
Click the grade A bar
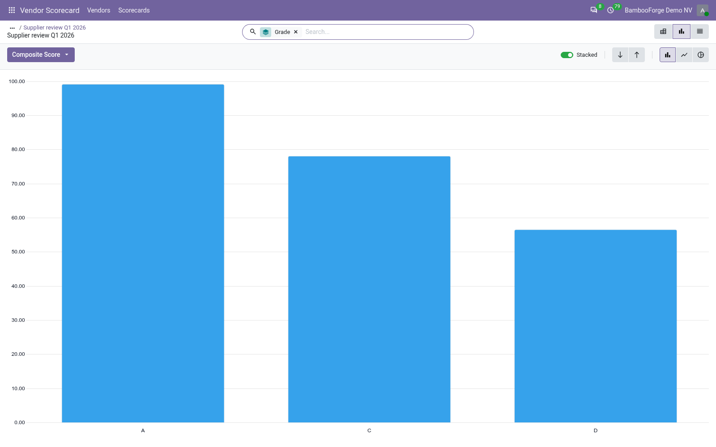pos(143,253)
